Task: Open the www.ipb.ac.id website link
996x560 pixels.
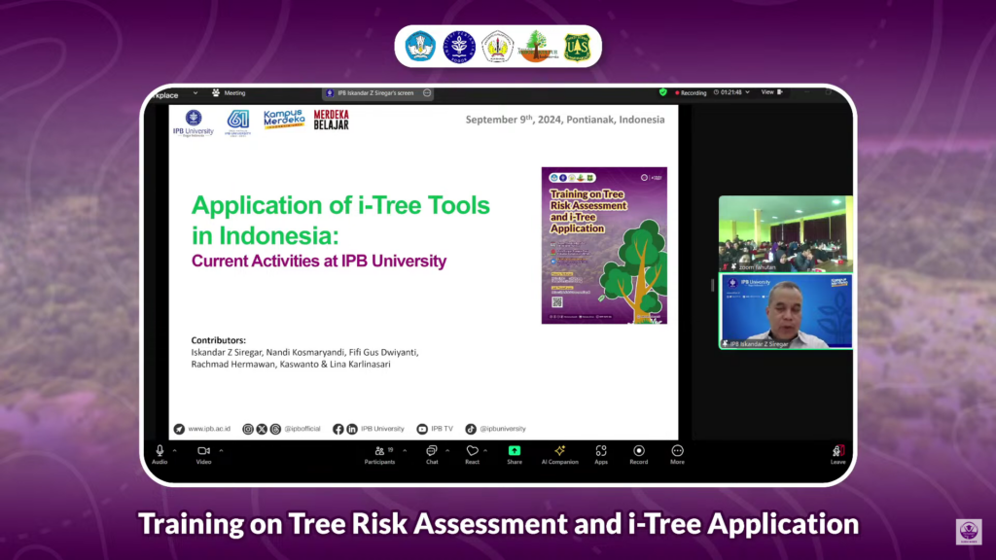Action: coord(209,429)
